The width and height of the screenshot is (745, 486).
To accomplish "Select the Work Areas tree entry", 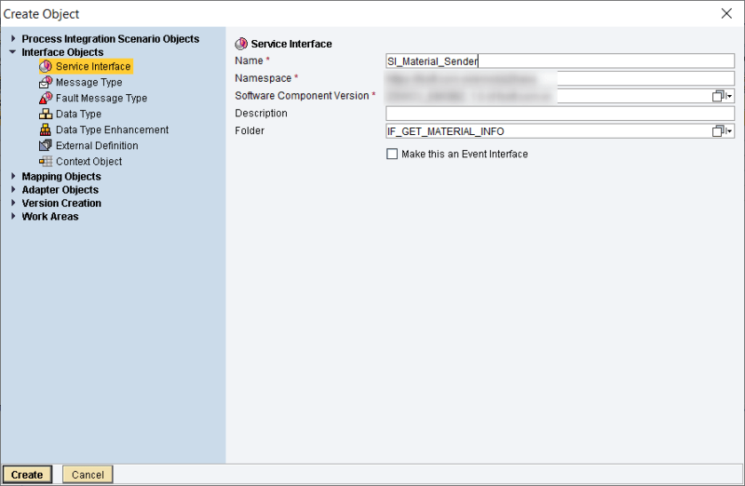I will tap(50, 217).
